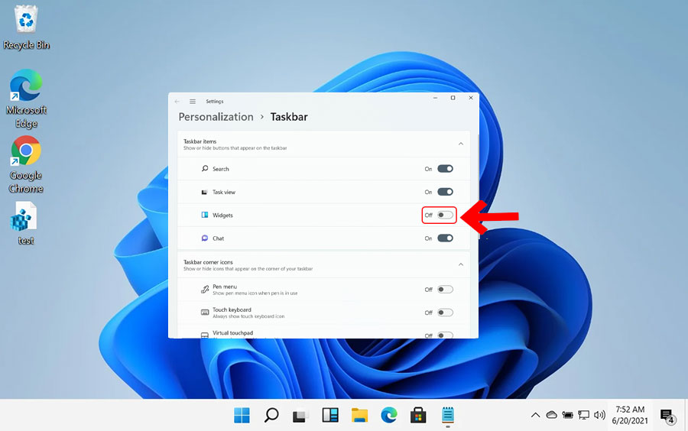Turn on the Widgets toggle

click(x=445, y=215)
